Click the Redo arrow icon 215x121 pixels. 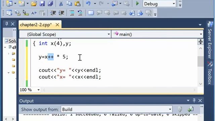pos(101,4)
